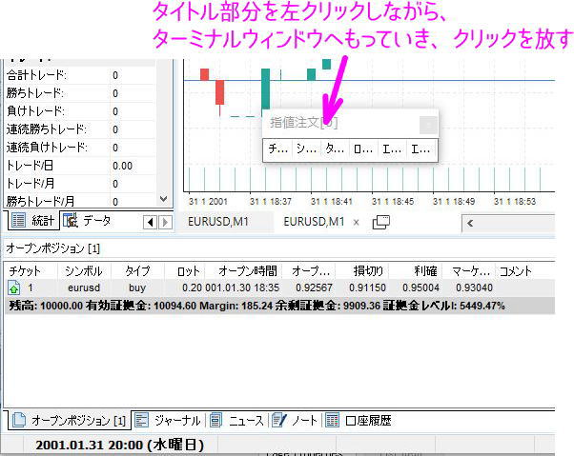Image resolution: width=574 pixels, height=456 pixels.
Task: Click the horizontal scrollbar left arrow
Action: point(470,223)
